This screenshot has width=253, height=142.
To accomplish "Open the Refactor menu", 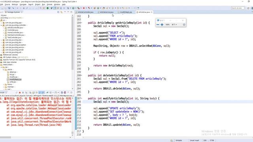I will [x=15, y=4].
